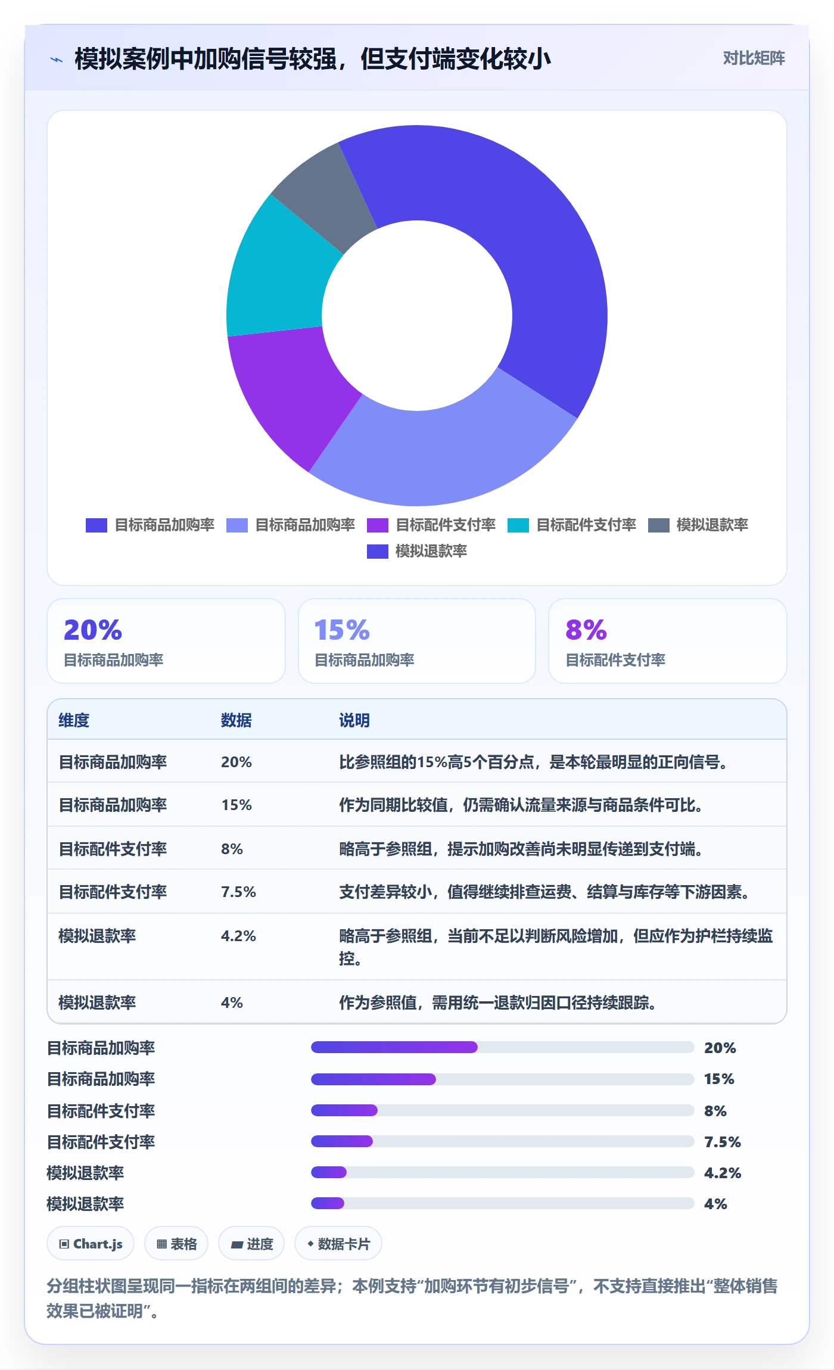
Task: Open the 15% 目标商品加购率 stat card
Action: [x=417, y=641]
